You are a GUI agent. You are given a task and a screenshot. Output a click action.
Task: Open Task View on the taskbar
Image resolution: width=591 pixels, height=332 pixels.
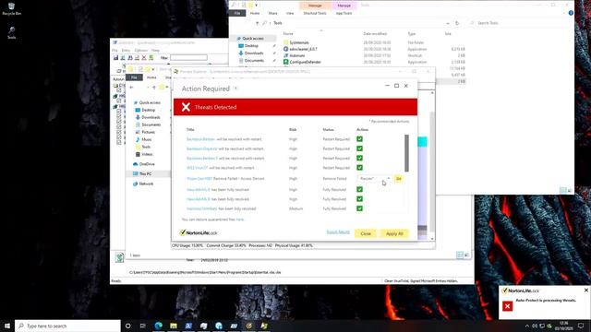pyautogui.click(x=143, y=326)
